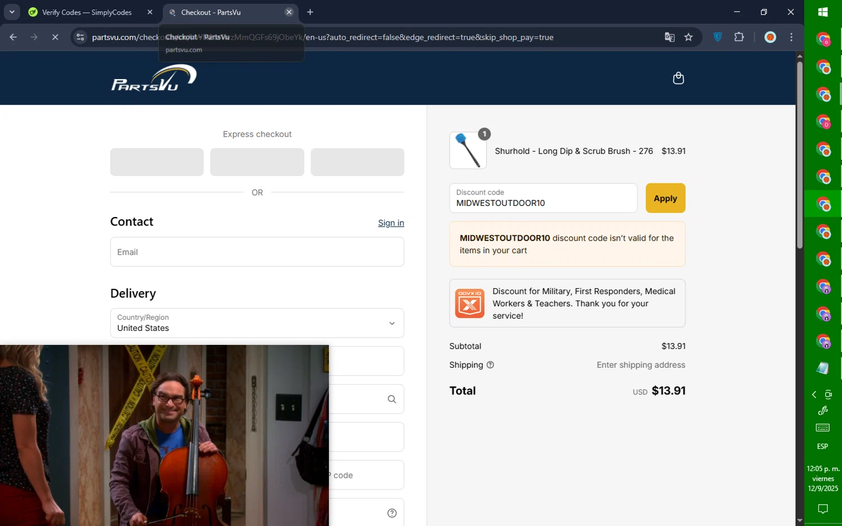The image size is (842, 526).
Task: Stop loading the page
Action: point(55,37)
